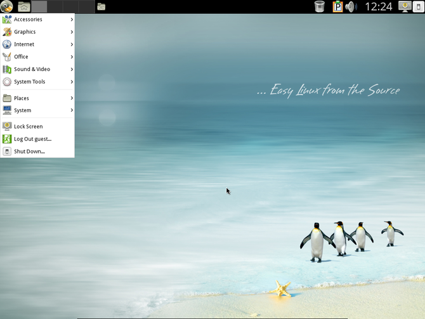Open the Accessories submenu

click(x=37, y=20)
